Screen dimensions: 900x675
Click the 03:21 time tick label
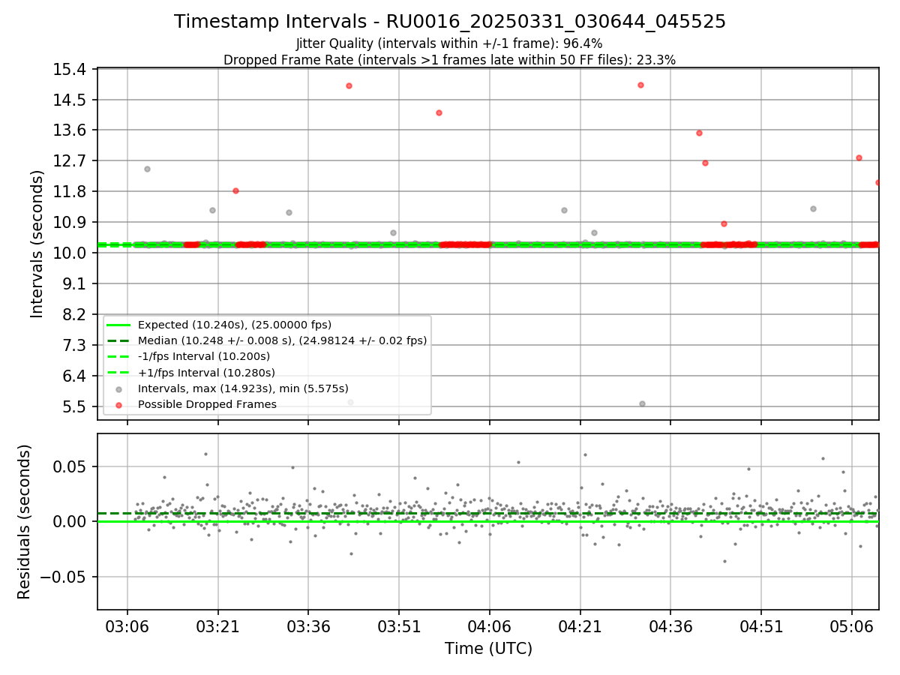click(217, 625)
